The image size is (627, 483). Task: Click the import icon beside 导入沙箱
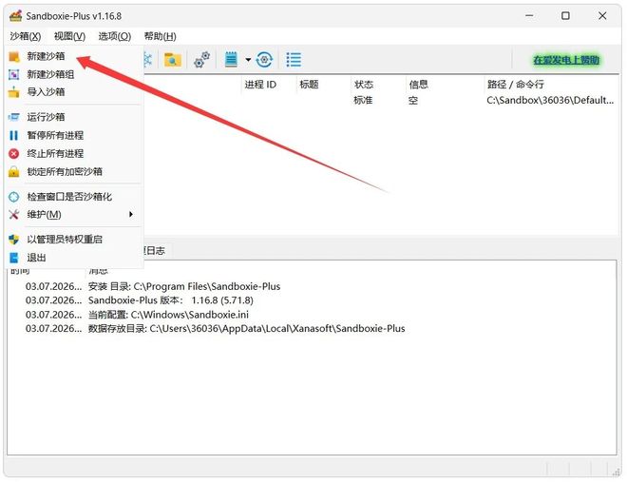[14, 92]
